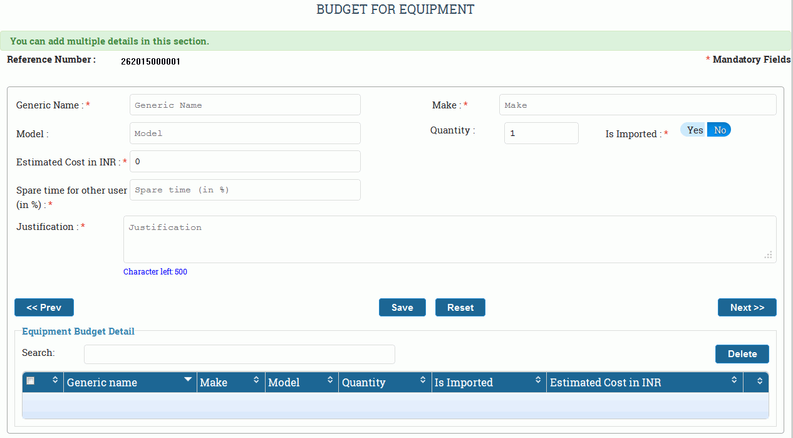The width and height of the screenshot is (793, 438).
Task: Proceed with the Next >> button
Action: [x=747, y=308]
